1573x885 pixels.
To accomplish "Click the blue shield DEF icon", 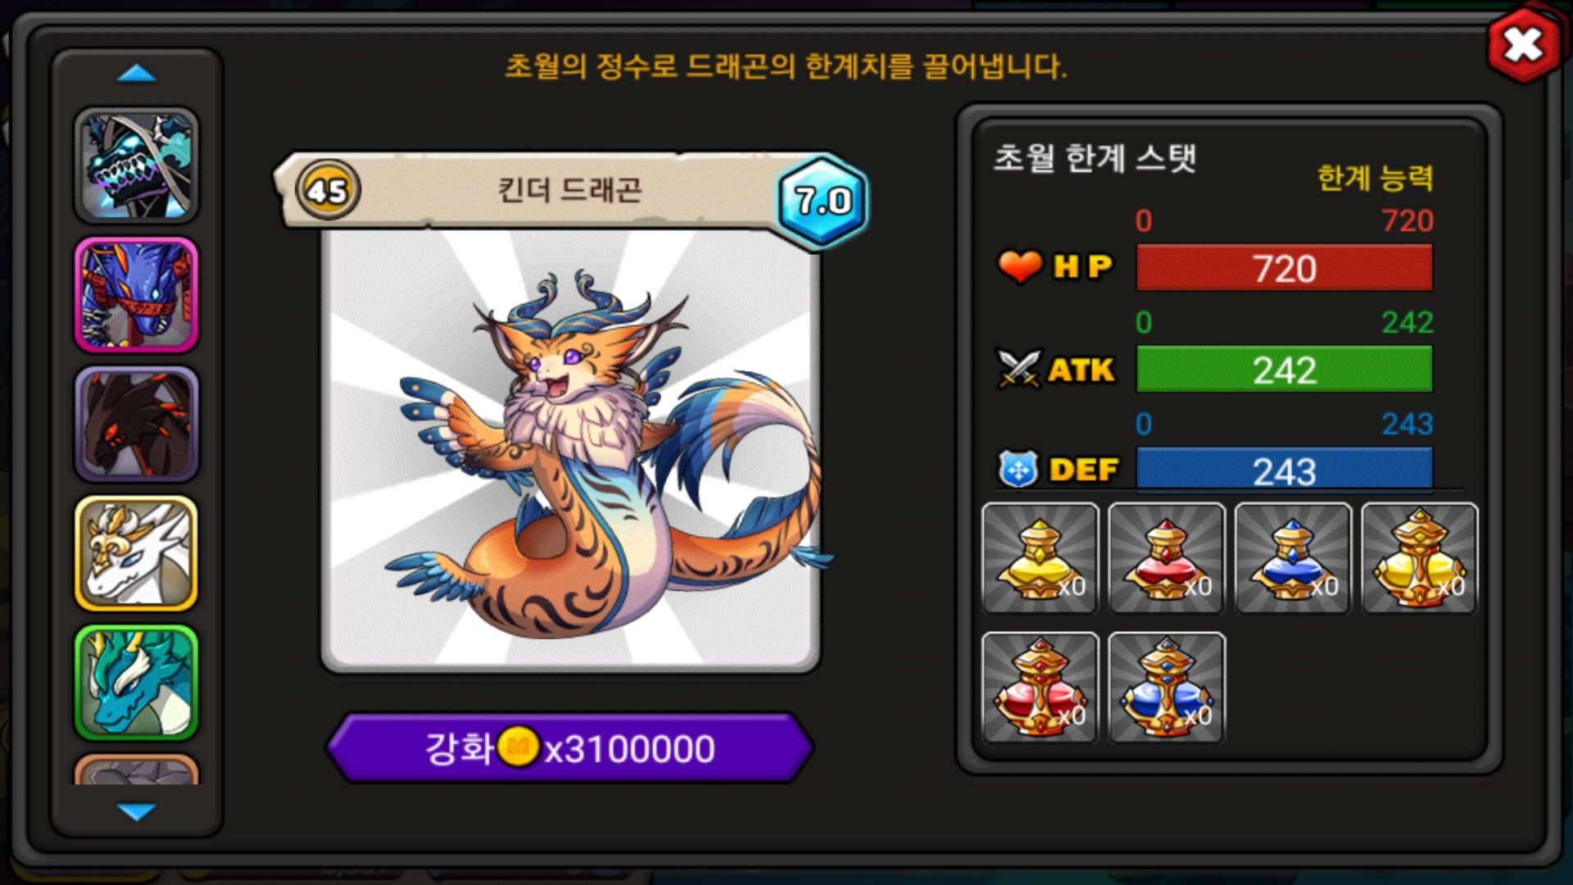I will tap(1018, 470).
